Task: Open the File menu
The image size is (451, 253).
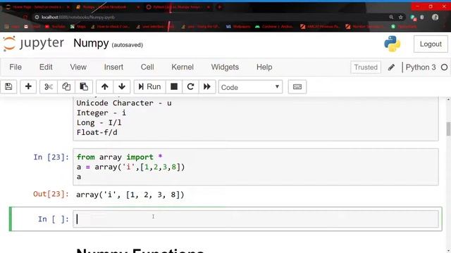Action: pyautogui.click(x=16, y=67)
